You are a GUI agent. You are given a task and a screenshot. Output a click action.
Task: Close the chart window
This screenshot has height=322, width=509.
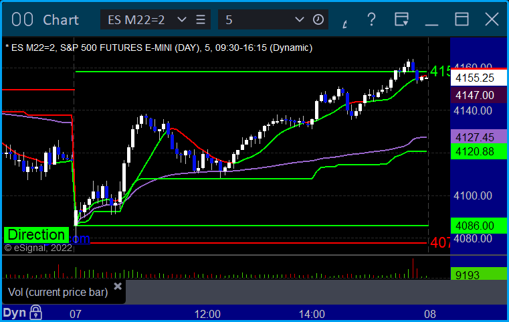click(x=492, y=19)
